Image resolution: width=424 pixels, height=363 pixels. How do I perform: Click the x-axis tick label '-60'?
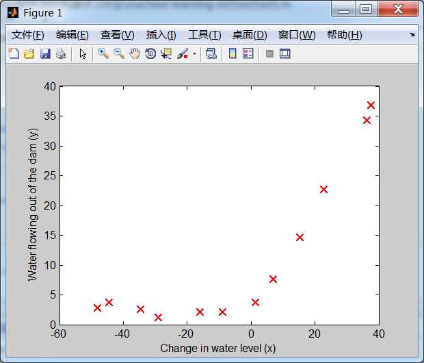click(x=58, y=334)
